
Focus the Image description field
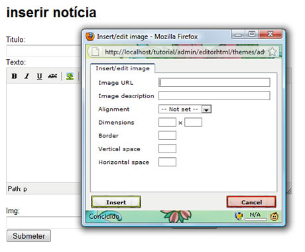[x=214, y=95]
